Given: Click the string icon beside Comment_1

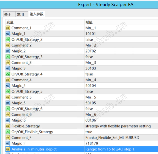Looking at the screenshot, I should click(8, 28).
